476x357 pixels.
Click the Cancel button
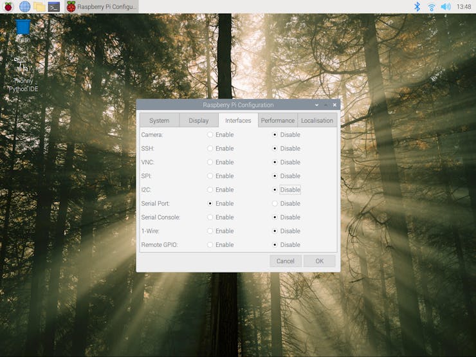click(286, 261)
